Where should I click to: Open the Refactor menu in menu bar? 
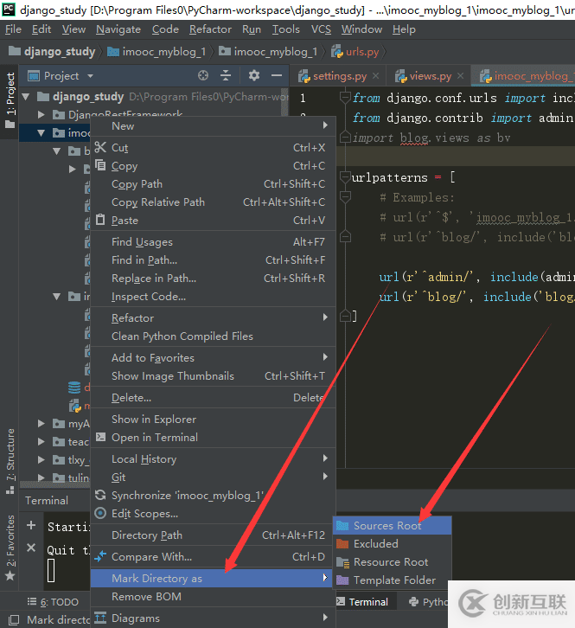(210, 29)
